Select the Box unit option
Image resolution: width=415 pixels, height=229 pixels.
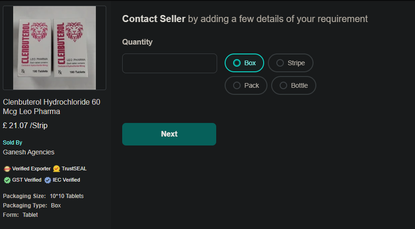click(244, 63)
